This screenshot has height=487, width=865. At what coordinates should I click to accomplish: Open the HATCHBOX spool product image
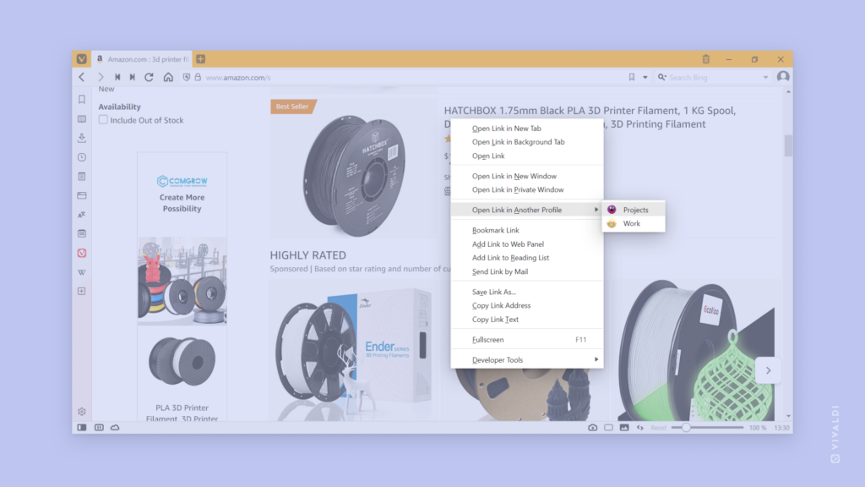tap(354, 175)
